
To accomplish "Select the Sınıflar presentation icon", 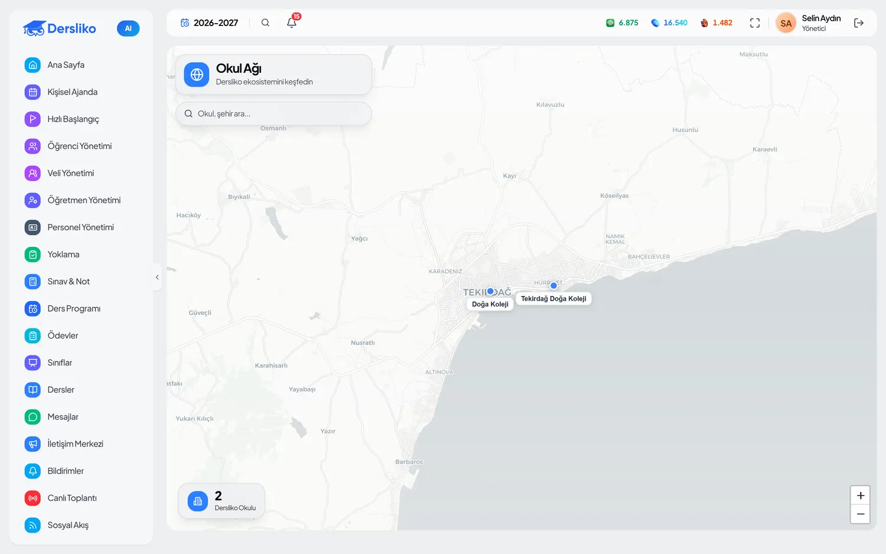I will (x=33, y=363).
